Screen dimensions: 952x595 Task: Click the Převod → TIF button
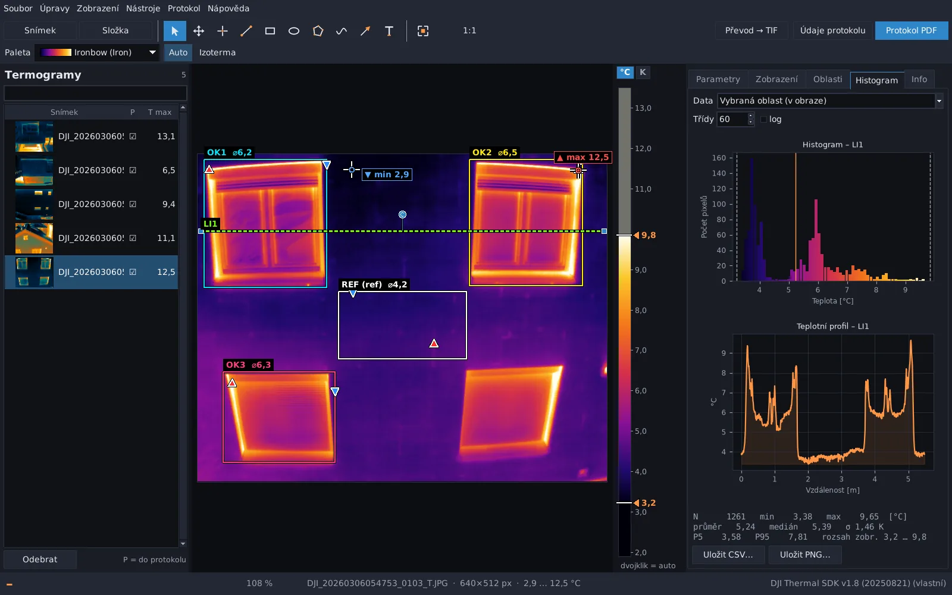(x=751, y=30)
